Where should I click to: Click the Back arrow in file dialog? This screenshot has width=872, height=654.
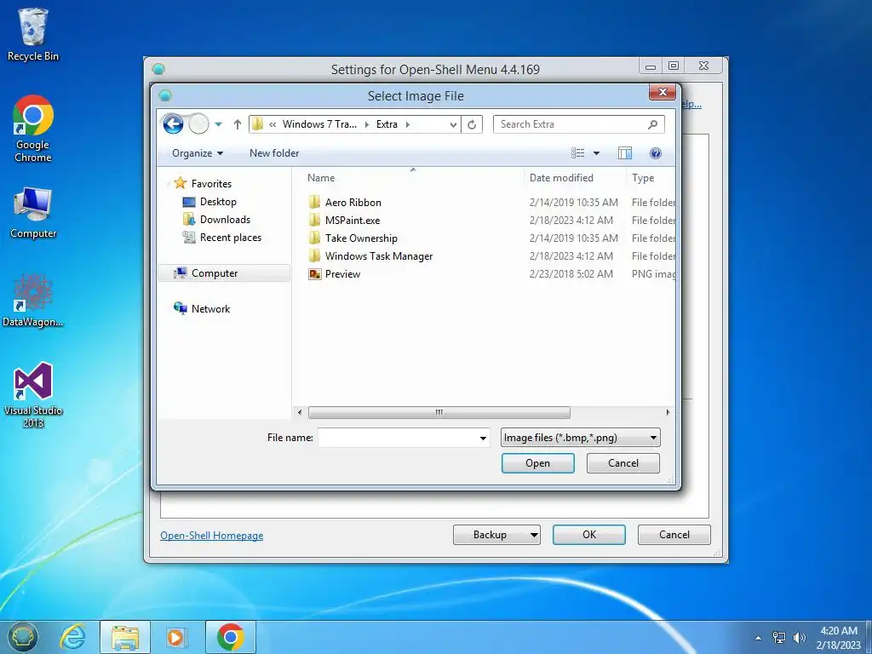pos(173,124)
